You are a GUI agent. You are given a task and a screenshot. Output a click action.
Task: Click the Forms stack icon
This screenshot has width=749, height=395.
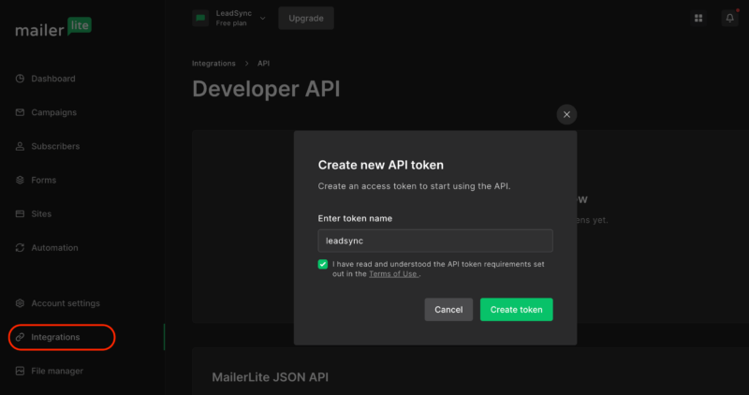point(21,180)
